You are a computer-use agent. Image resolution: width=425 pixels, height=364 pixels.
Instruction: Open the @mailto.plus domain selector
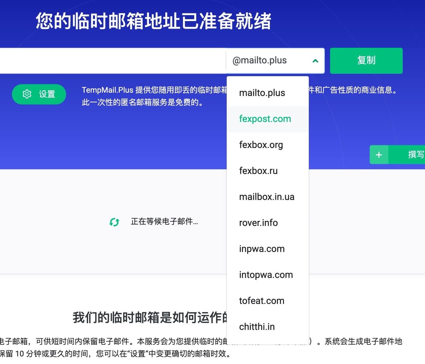pyautogui.click(x=275, y=61)
